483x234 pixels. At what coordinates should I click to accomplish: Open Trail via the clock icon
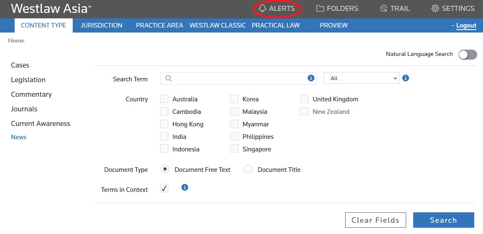coord(384,8)
